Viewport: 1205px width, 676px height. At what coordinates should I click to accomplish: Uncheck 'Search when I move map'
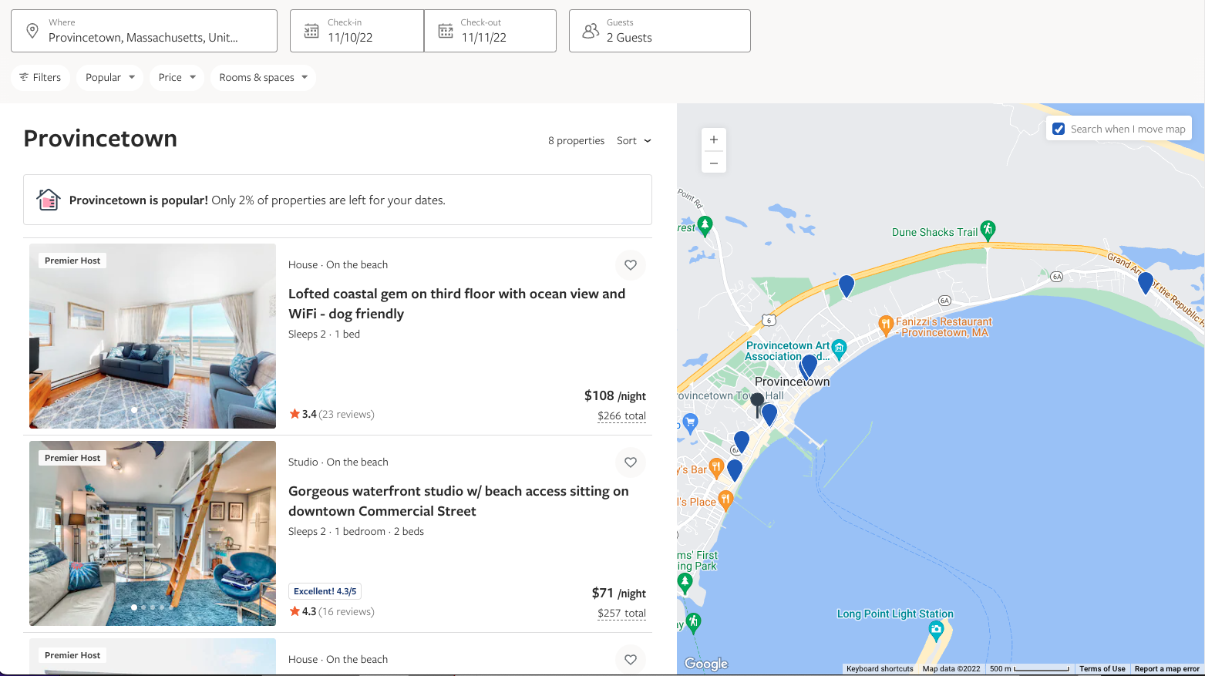click(x=1059, y=129)
